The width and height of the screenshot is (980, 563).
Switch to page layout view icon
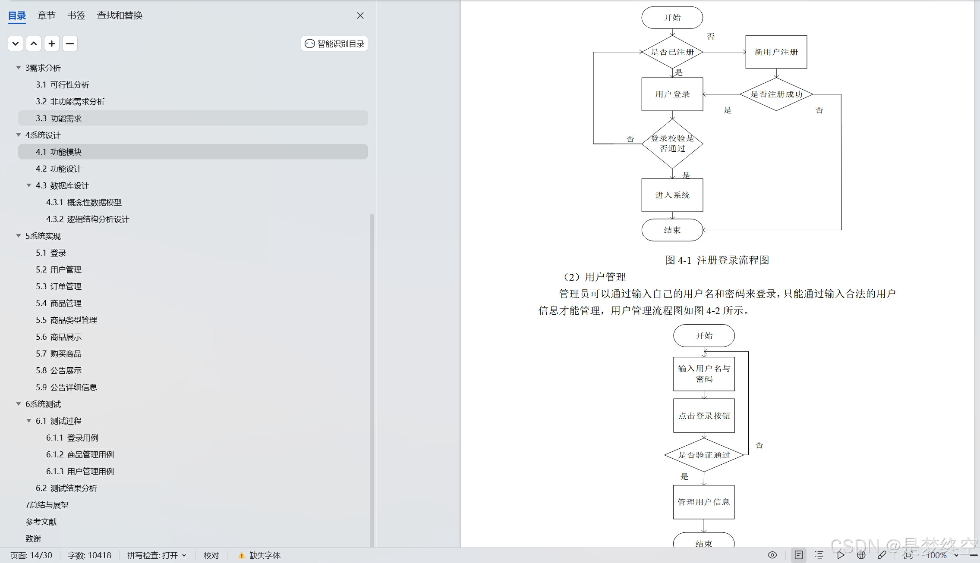(799, 555)
